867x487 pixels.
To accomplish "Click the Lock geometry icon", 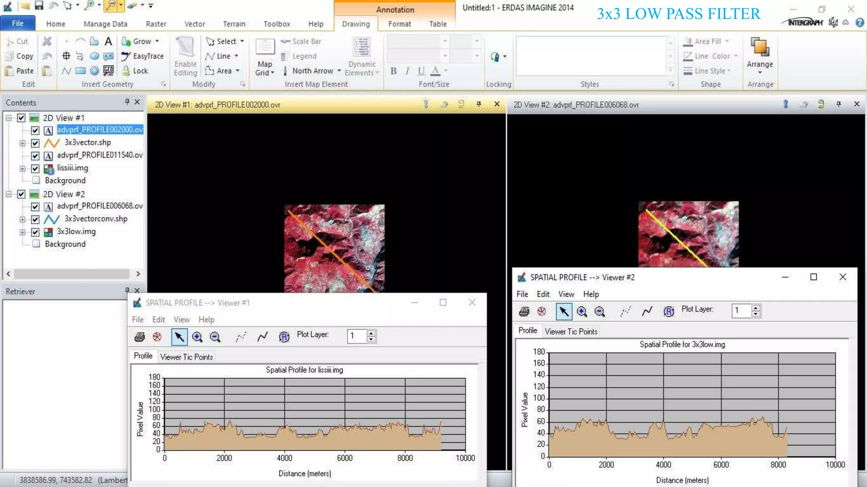I will point(135,71).
